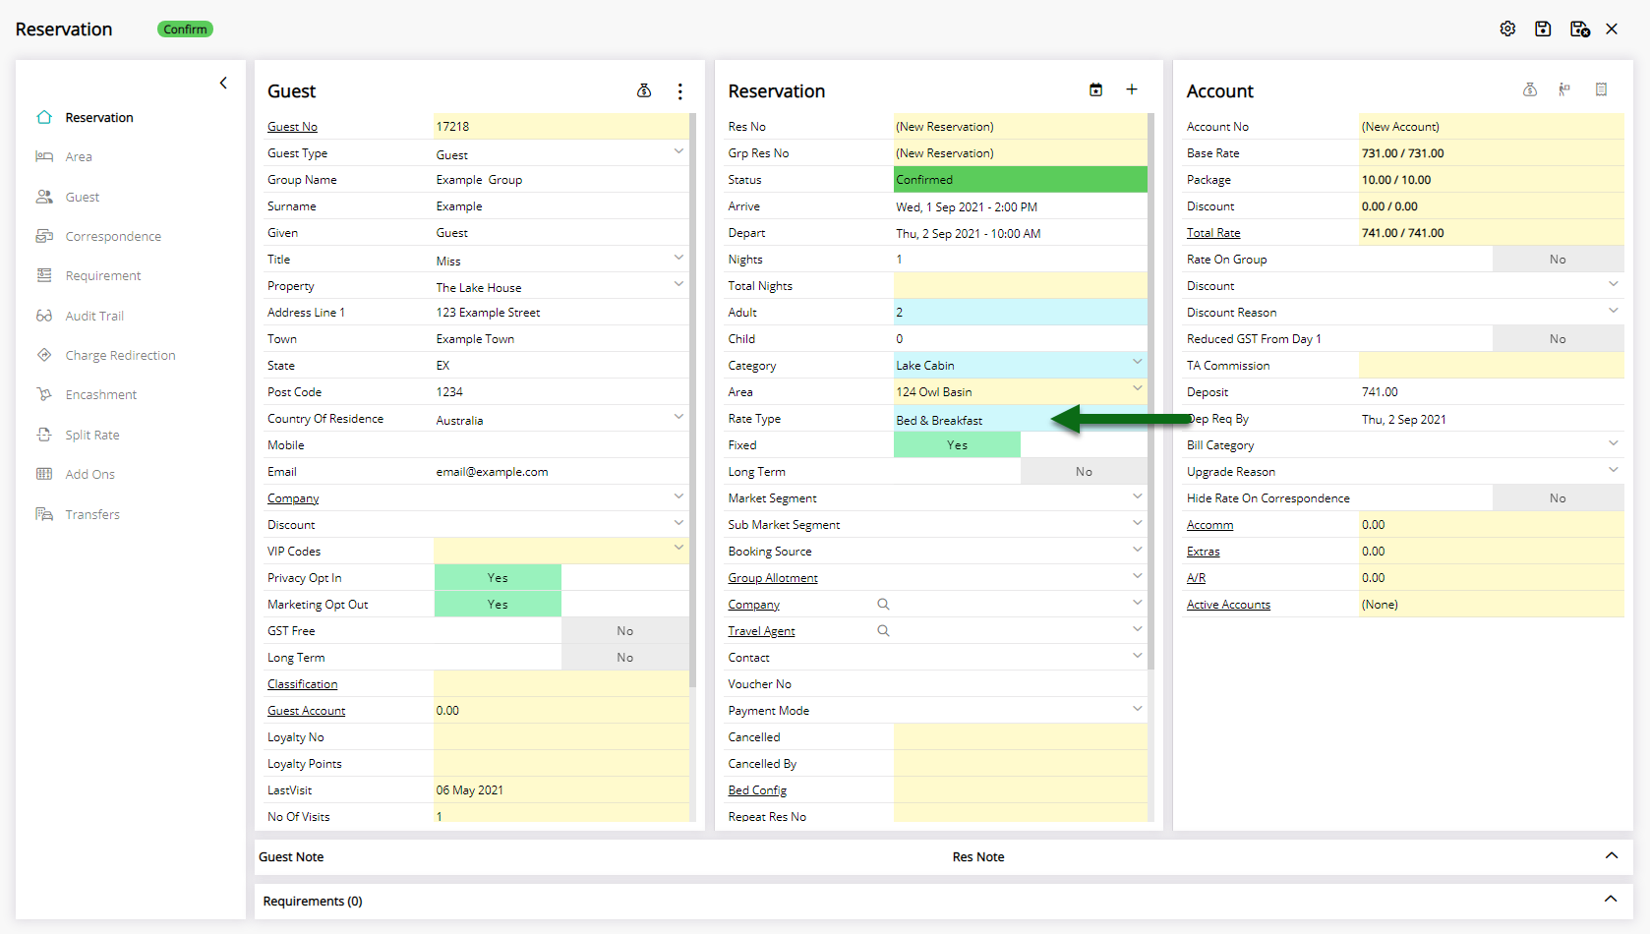
Task: Expand the Guest Note and Res Note section
Action: pyautogui.click(x=1611, y=855)
